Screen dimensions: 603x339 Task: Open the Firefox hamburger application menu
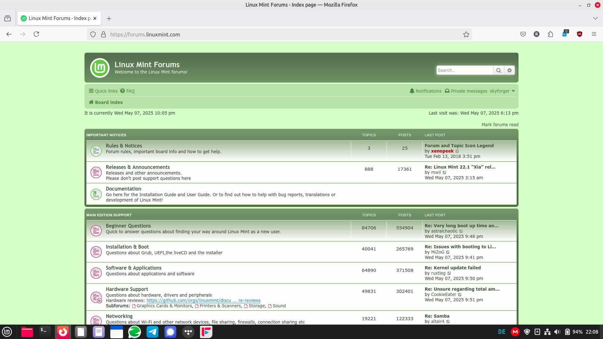coord(594,34)
